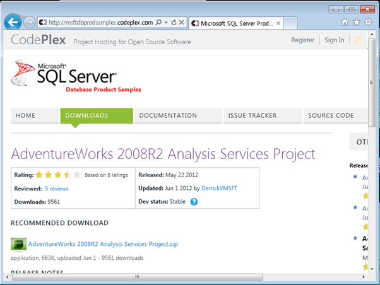Open the DOCUMENTATION navigation tab

click(x=178, y=115)
